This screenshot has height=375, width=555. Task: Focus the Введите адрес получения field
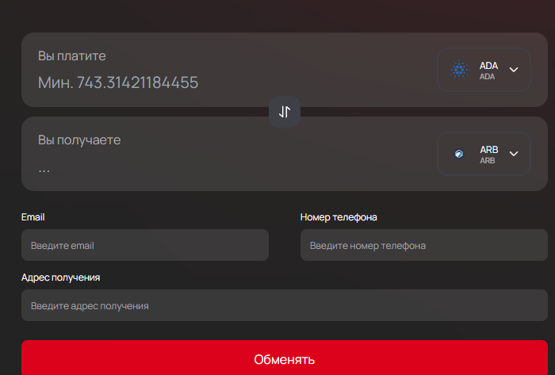[x=284, y=305]
